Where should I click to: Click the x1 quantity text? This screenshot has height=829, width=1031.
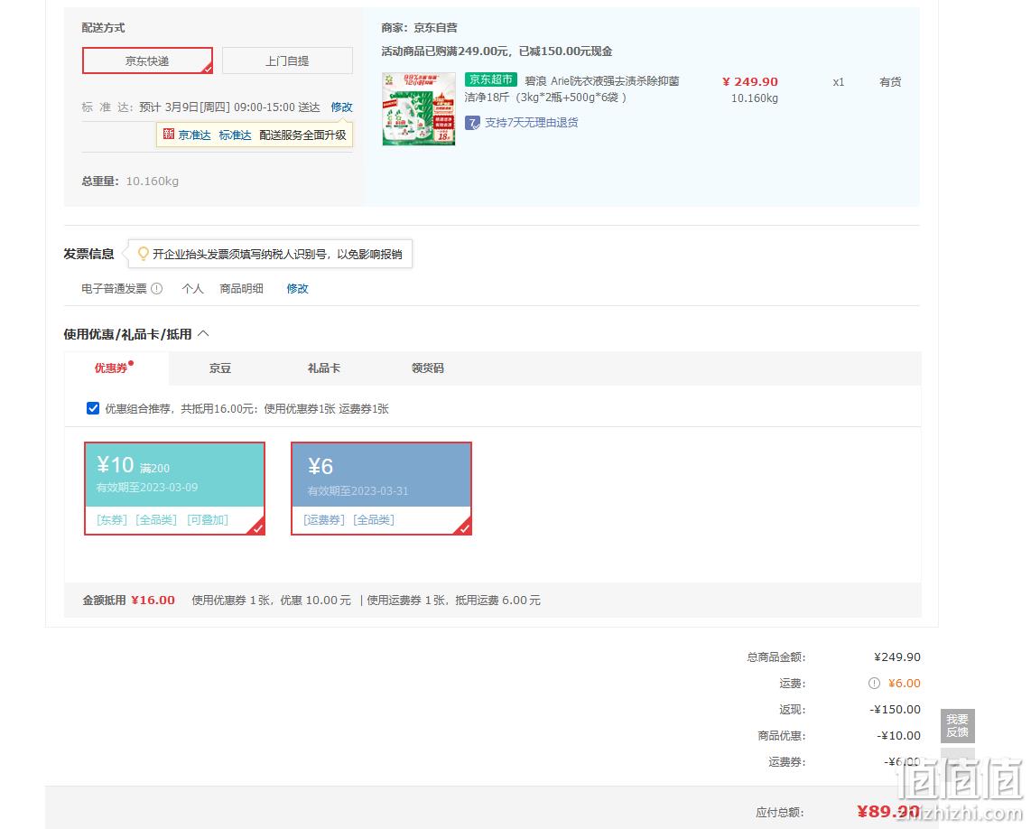pyautogui.click(x=839, y=82)
